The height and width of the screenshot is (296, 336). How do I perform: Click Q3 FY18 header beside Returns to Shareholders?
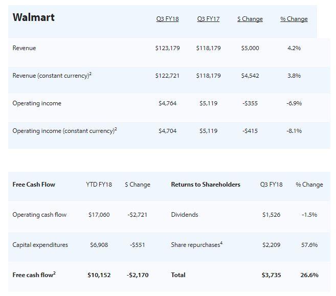(271, 185)
